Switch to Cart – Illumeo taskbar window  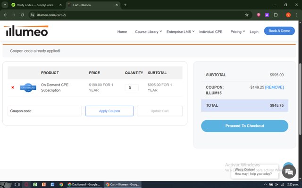coord(123,185)
